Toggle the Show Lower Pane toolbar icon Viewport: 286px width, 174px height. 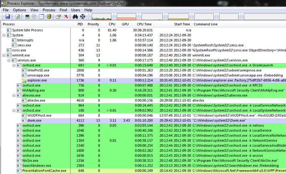click(41, 16)
